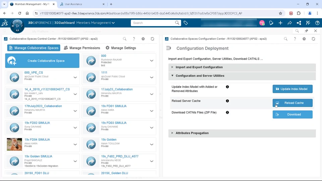322x181 pixels.
Task: Click the dashboard tab search magnifier
Action: pos(297,31)
